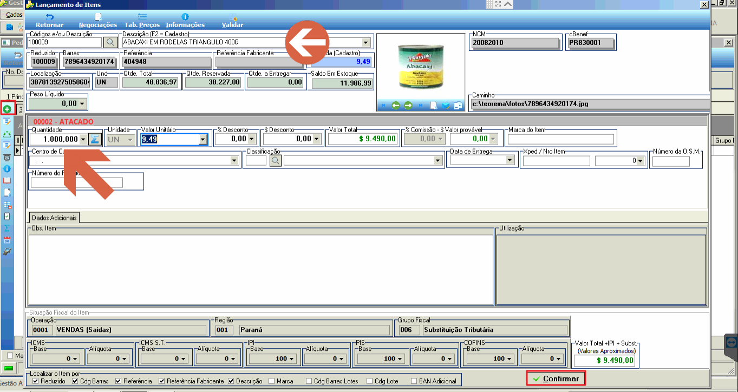Tick the EAN Adicional checkbox

[x=414, y=381]
